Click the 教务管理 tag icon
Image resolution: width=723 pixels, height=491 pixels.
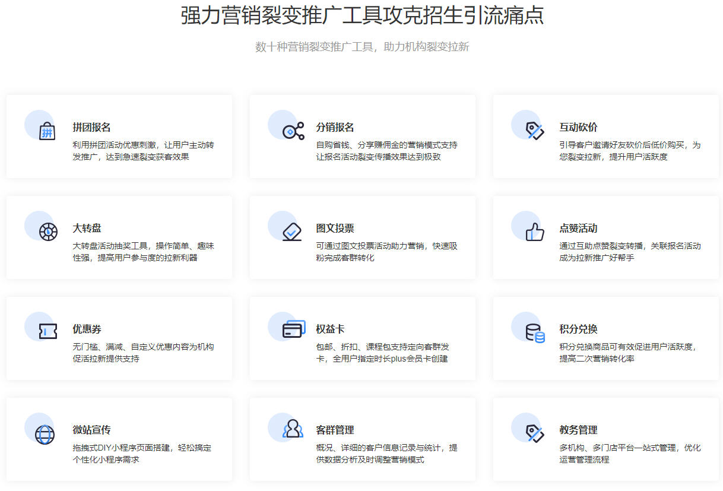[534, 433]
